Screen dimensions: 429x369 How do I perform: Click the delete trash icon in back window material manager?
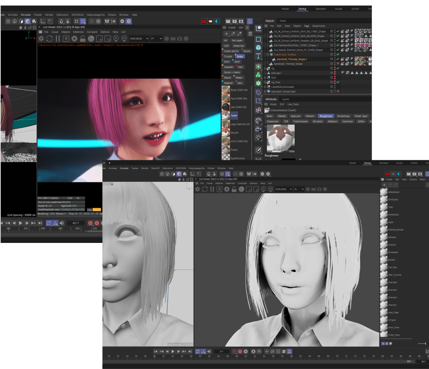tap(250, 34)
